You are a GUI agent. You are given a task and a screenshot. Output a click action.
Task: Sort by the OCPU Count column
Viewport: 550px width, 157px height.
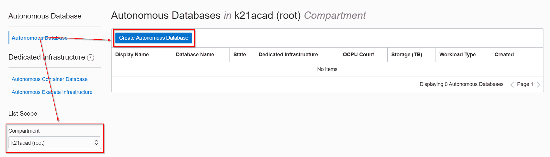(x=358, y=55)
